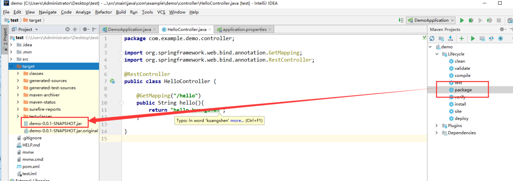This screenshot has height=181, width=513.
Task: Open Project panel gear settings
Action: click(x=86, y=29)
